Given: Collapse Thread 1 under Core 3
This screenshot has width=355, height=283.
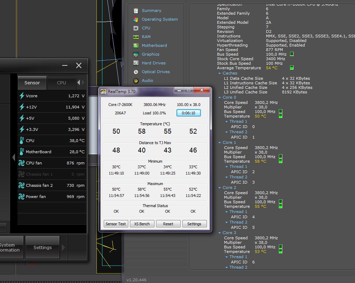Looking at the screenshot, I should click(226, 257).
